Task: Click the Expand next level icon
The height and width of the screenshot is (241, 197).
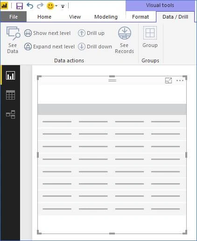Action: pyautogui.click(x=28, y=47)
